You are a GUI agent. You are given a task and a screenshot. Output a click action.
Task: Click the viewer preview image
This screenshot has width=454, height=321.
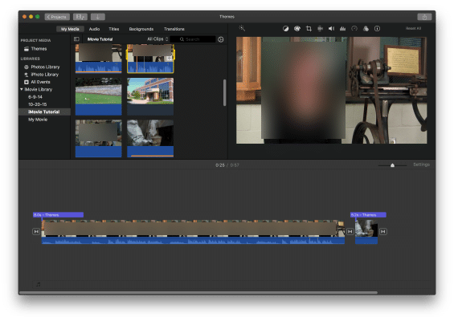tap(332, 90)
